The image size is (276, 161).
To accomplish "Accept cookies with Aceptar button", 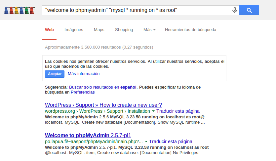I will tap(55, 74).
